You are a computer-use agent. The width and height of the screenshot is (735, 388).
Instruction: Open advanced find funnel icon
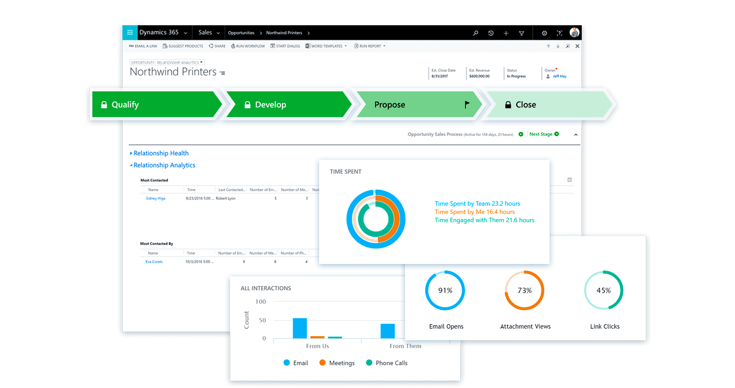(x=521, y=33)
